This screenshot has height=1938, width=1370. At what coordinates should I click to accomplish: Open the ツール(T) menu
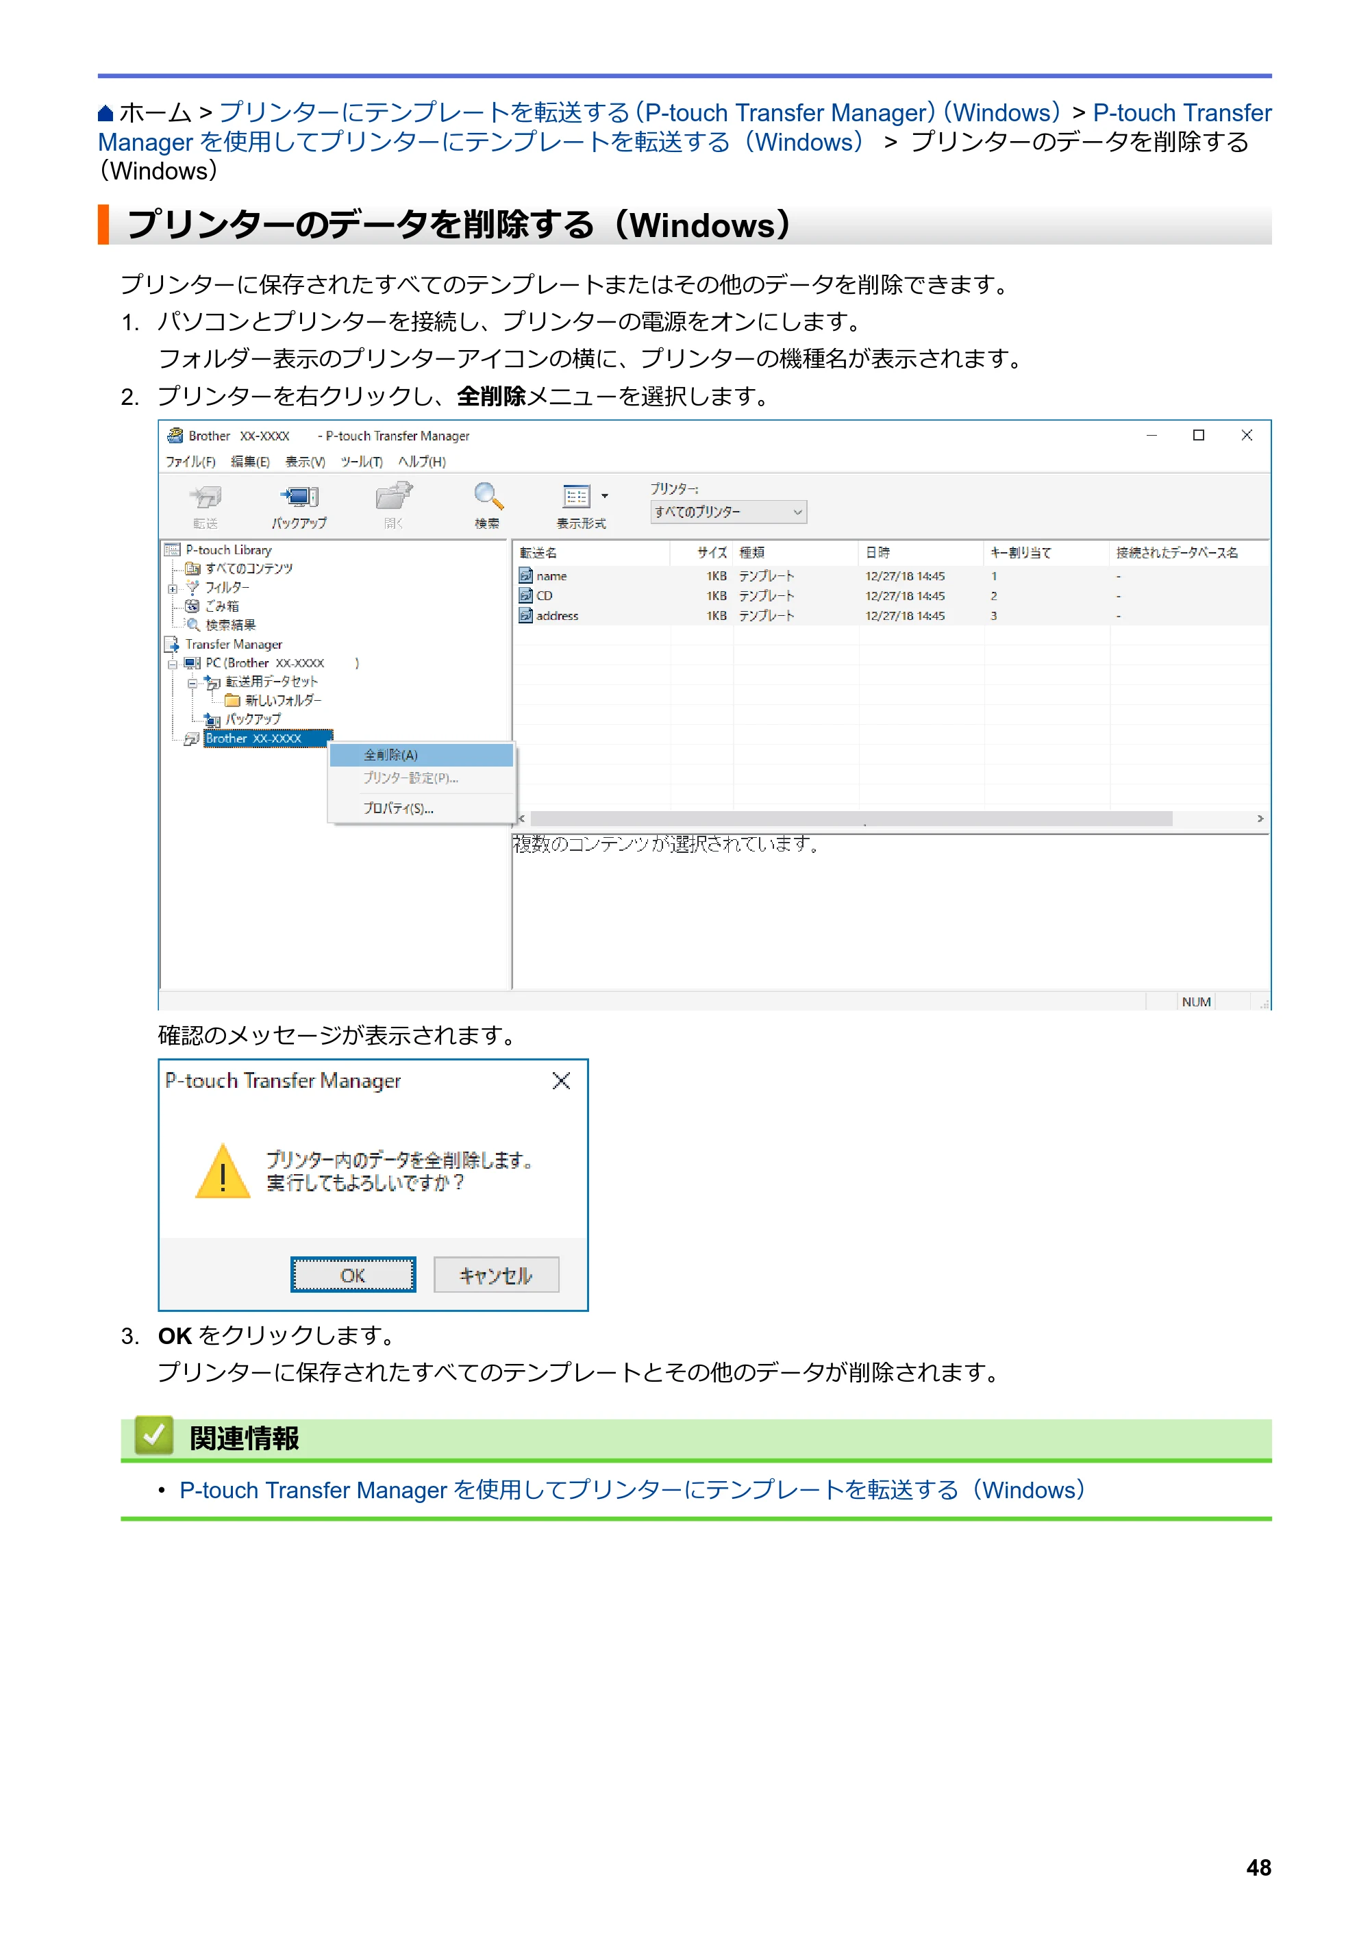click(361, 462)
